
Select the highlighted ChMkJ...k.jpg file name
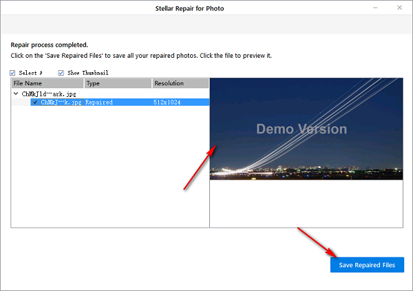tap(61, 103)
